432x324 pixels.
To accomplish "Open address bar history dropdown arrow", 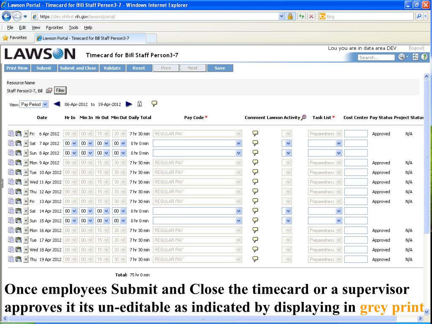I will point(281,16).
